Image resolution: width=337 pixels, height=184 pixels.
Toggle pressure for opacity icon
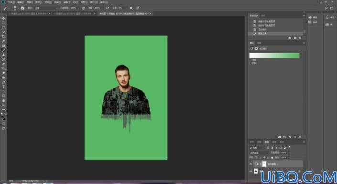point(83,8)
